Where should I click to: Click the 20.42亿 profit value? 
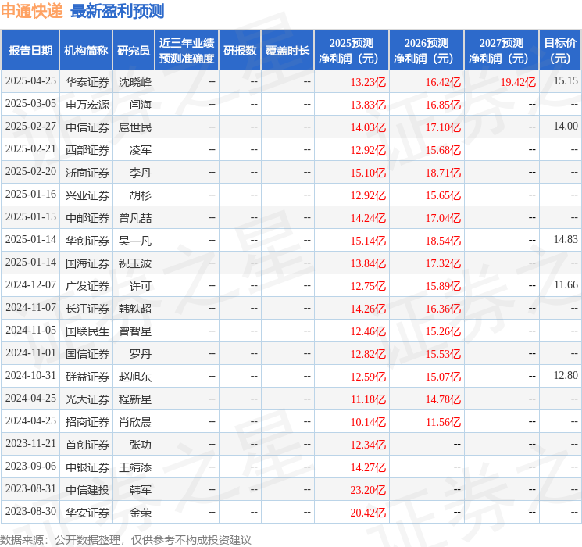368,513
